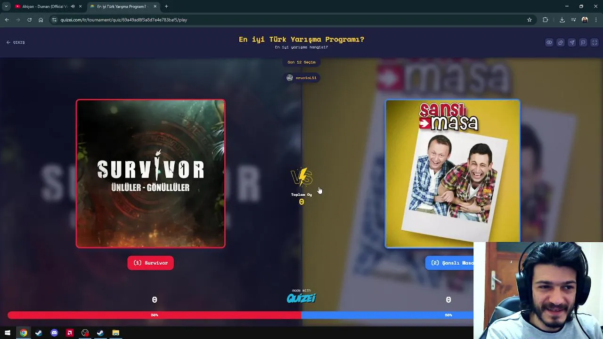Click the 'Toplam Oy' vote counter

click(301, 199)
